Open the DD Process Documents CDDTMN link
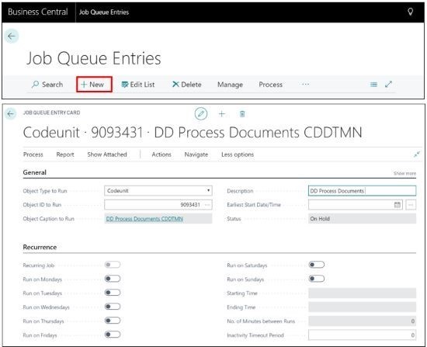 [x=144, y=219]
